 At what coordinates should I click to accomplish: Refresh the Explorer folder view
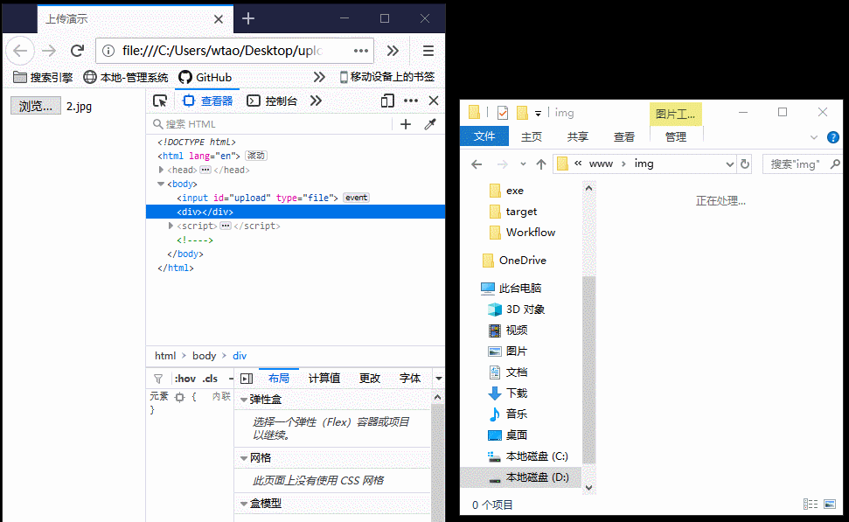pyautogui.click(x=745, y=164)
